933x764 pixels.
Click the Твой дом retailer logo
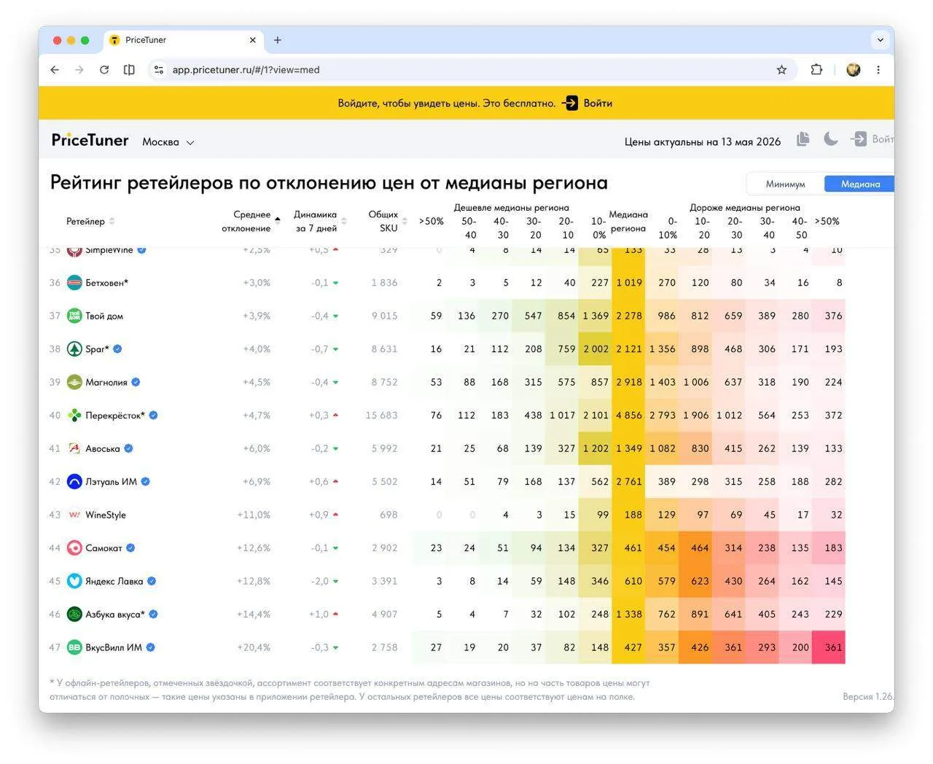pos(74,316)
